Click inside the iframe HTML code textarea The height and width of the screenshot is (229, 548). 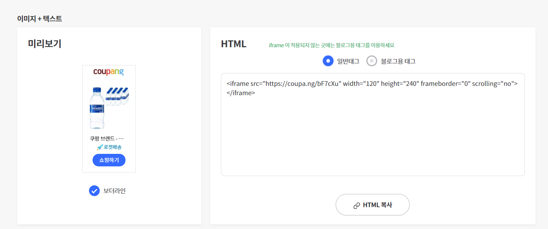[372, 125]
